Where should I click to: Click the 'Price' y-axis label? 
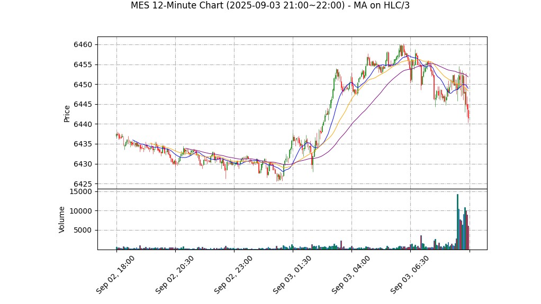pyautogui.click(x=67, y=114)
